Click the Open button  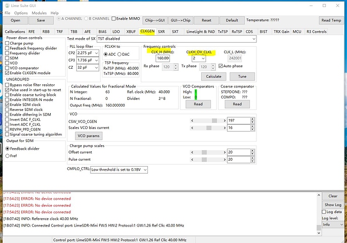click(16, 20)
